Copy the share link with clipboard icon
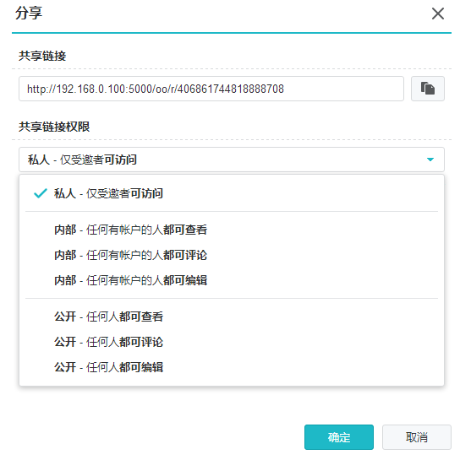Viewport: 460px width, 460px height. pyautogui.click(x=427, y=89)
